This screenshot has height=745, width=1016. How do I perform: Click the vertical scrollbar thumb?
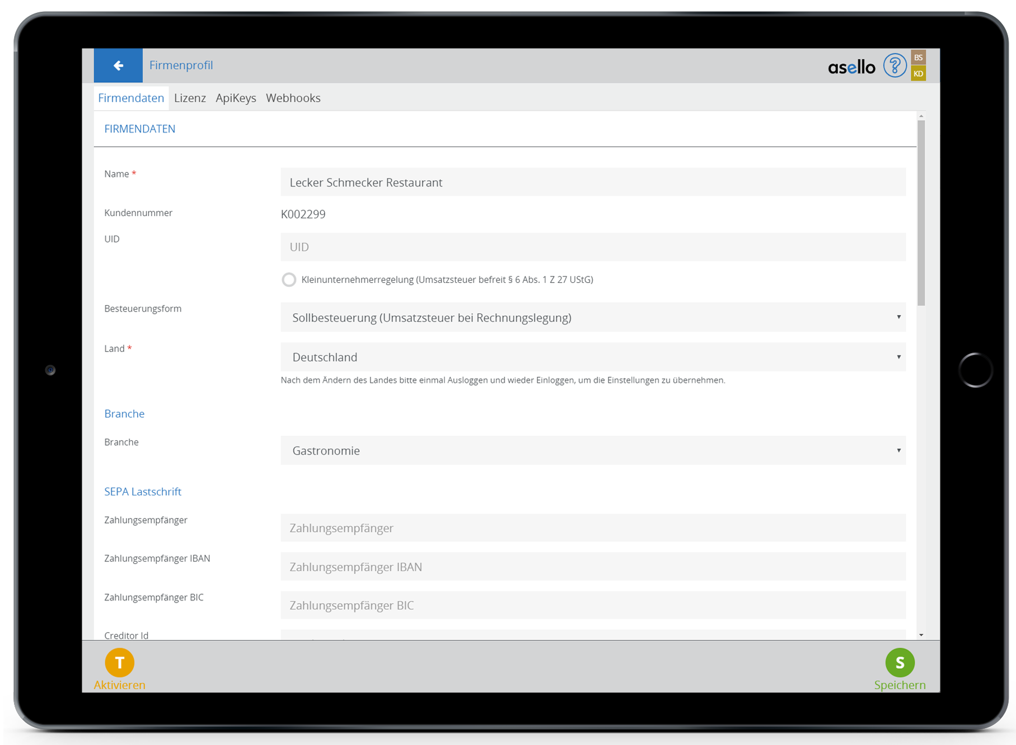(921, 213)
